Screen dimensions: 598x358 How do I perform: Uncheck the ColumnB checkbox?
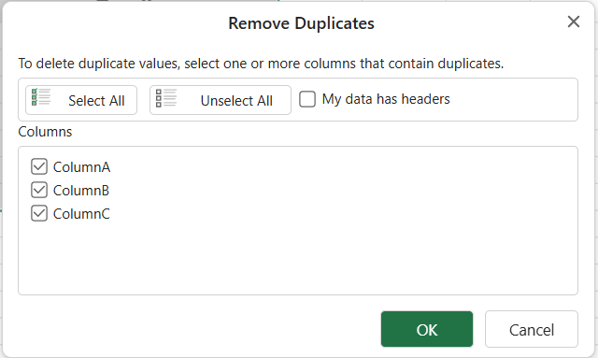click(39, 190)
